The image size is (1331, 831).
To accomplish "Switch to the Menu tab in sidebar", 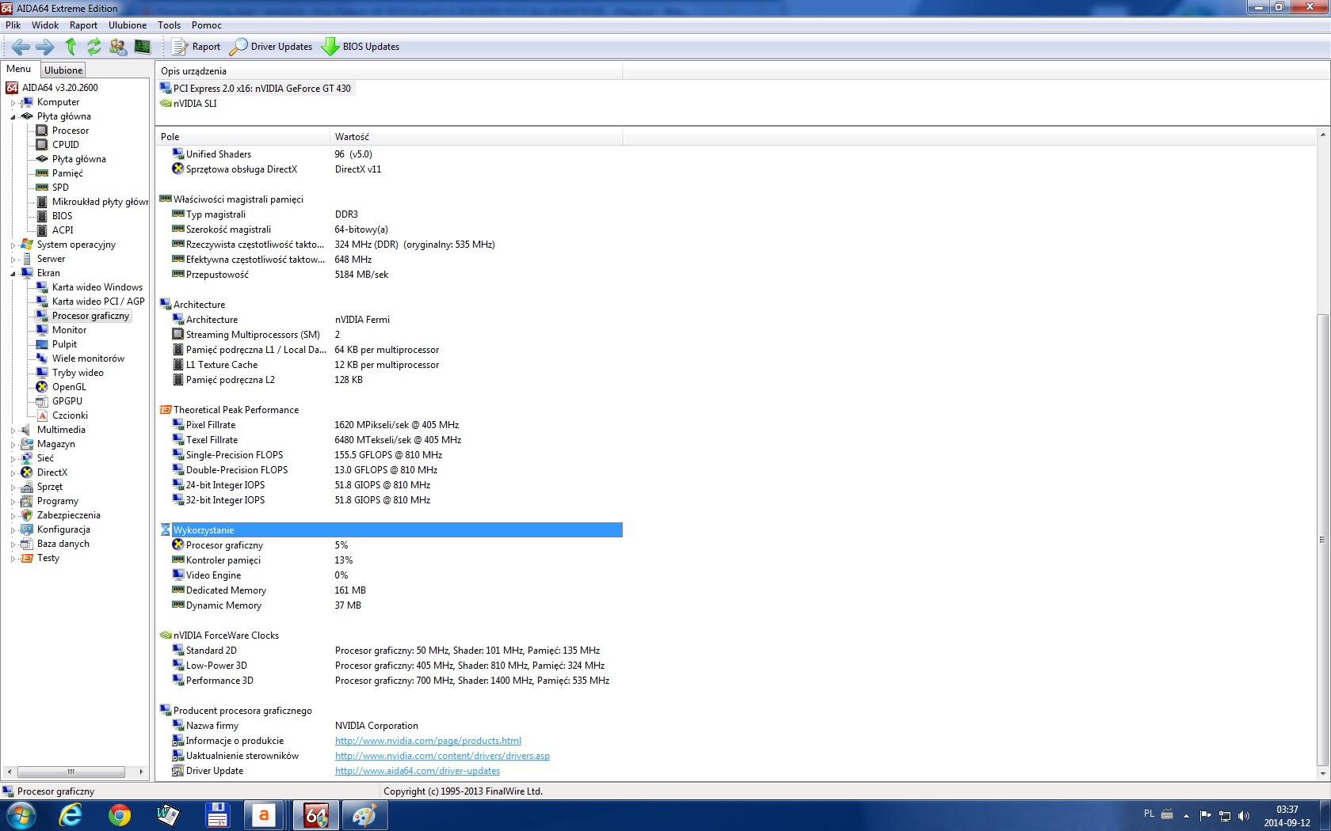I will (19, 70).
